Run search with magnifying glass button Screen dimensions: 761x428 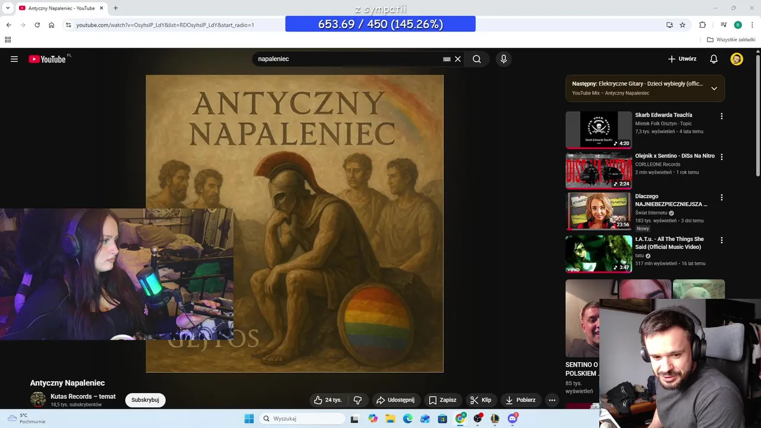click(477, 59)
